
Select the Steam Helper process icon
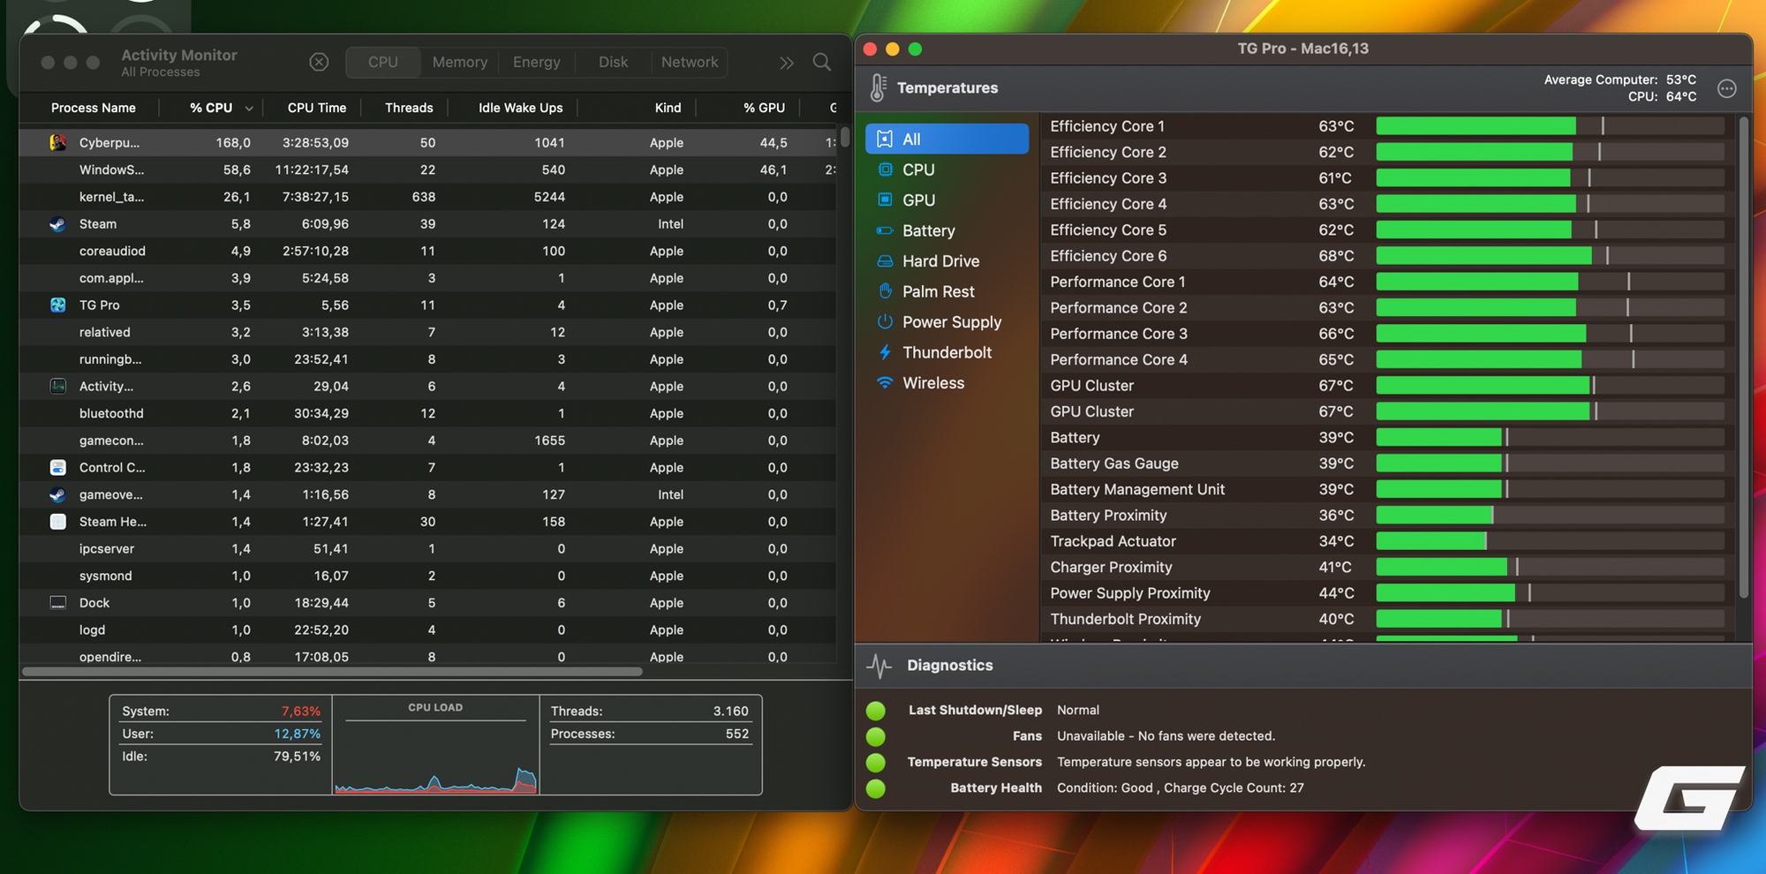(x=58, y=522)
